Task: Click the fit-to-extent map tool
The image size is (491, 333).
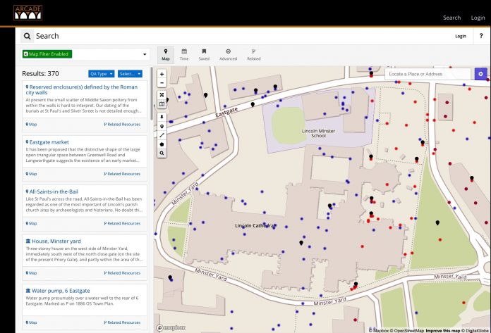Action: (162, 95)
